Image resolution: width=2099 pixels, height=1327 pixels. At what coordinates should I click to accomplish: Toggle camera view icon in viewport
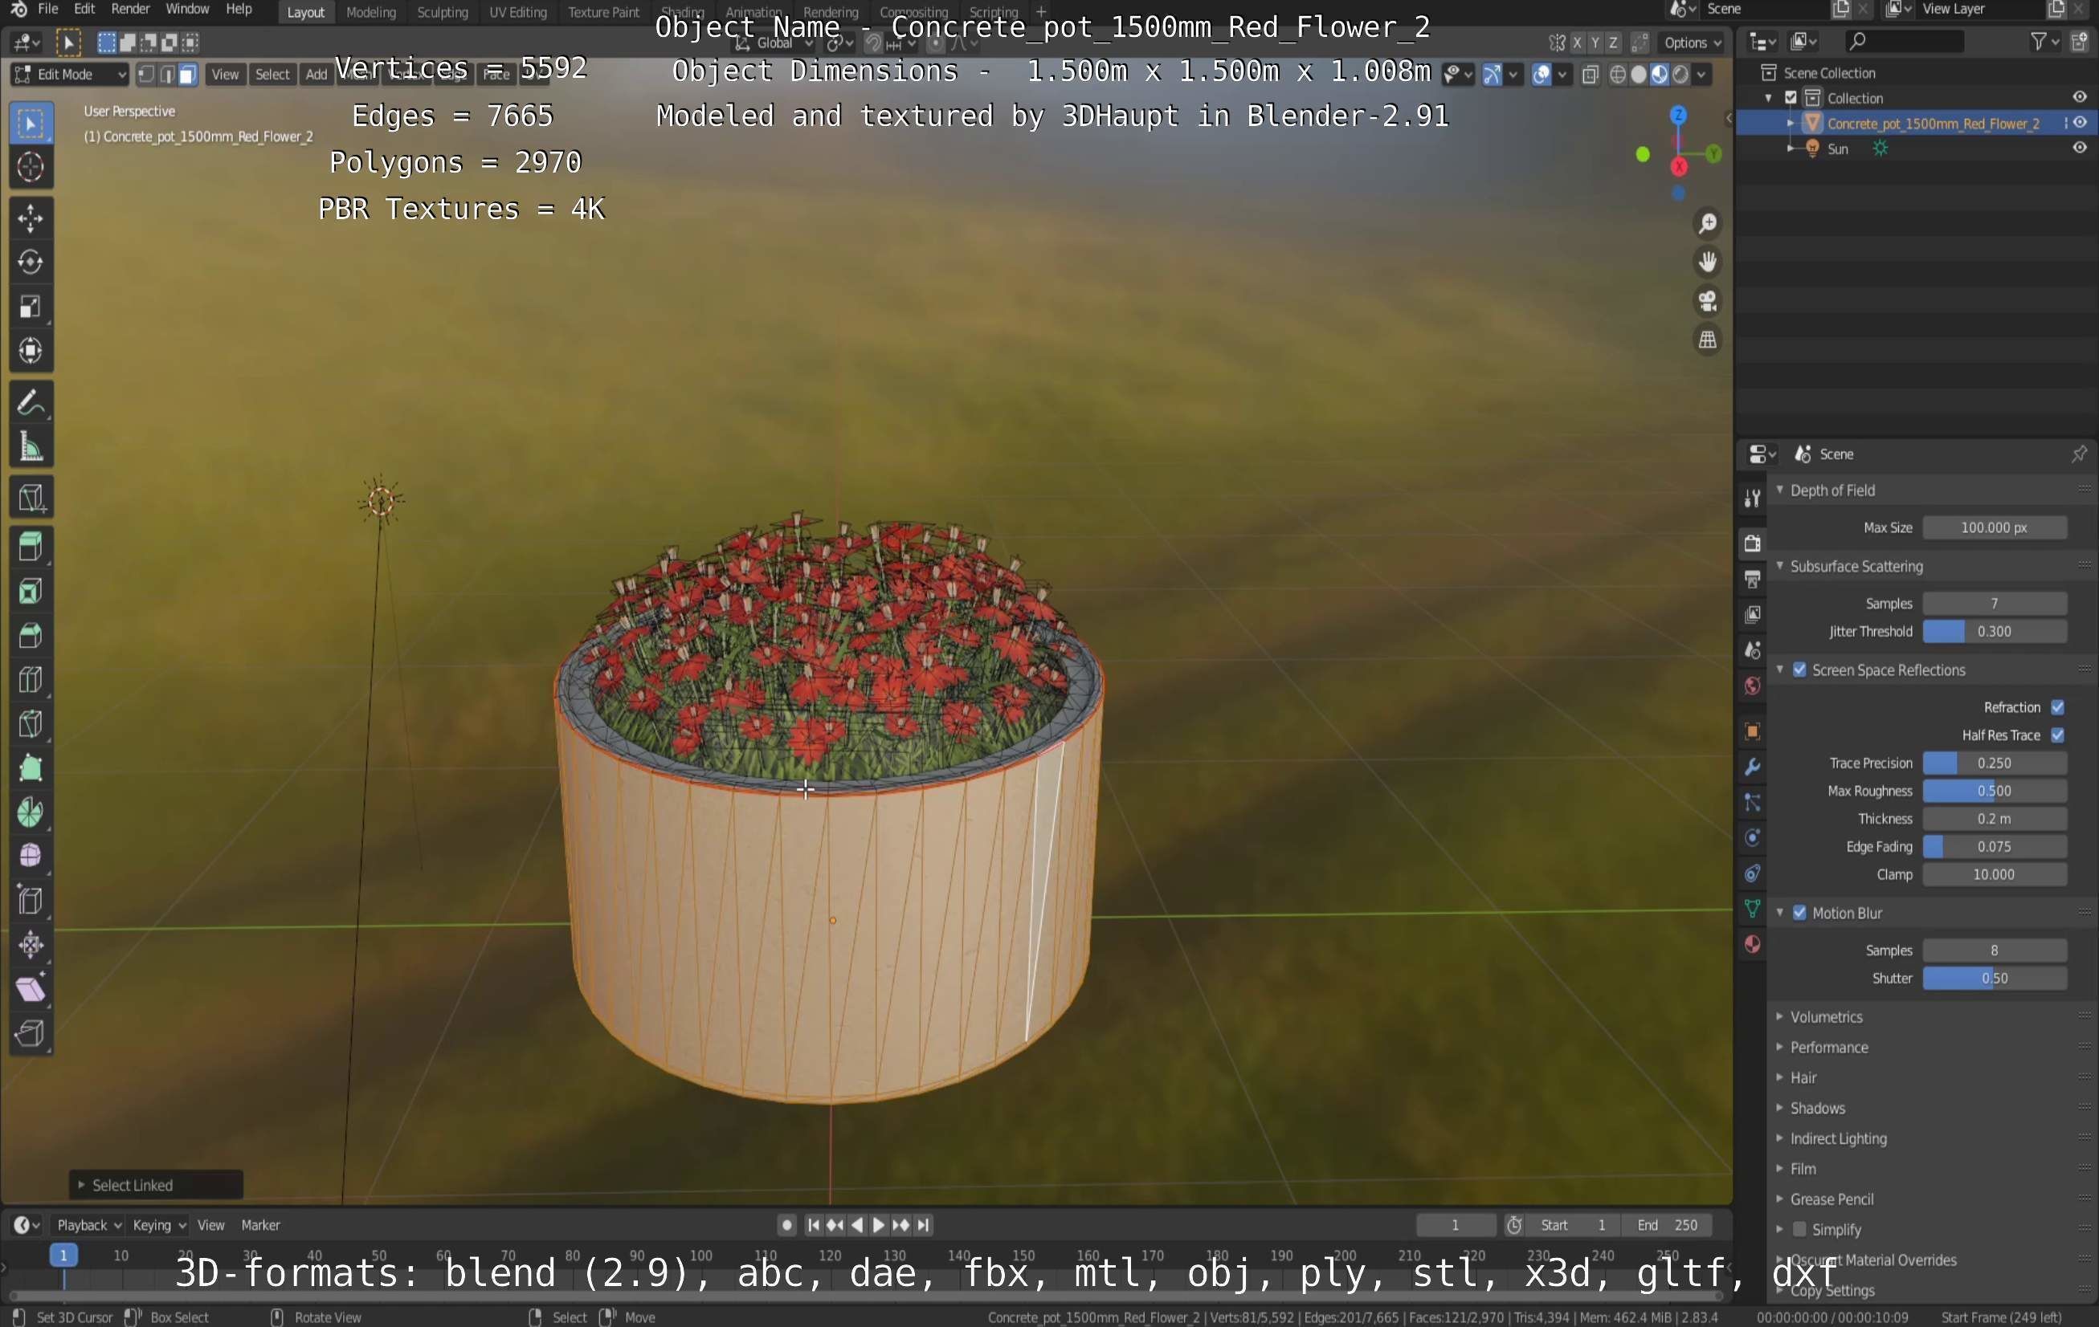pyautogui.click(x=1707, y=302)
